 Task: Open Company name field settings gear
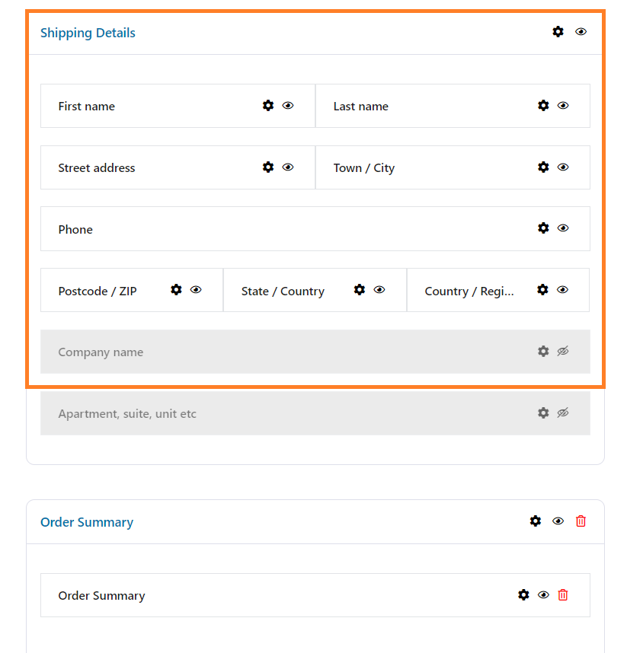pyautogui.click(x=543, y=351)
